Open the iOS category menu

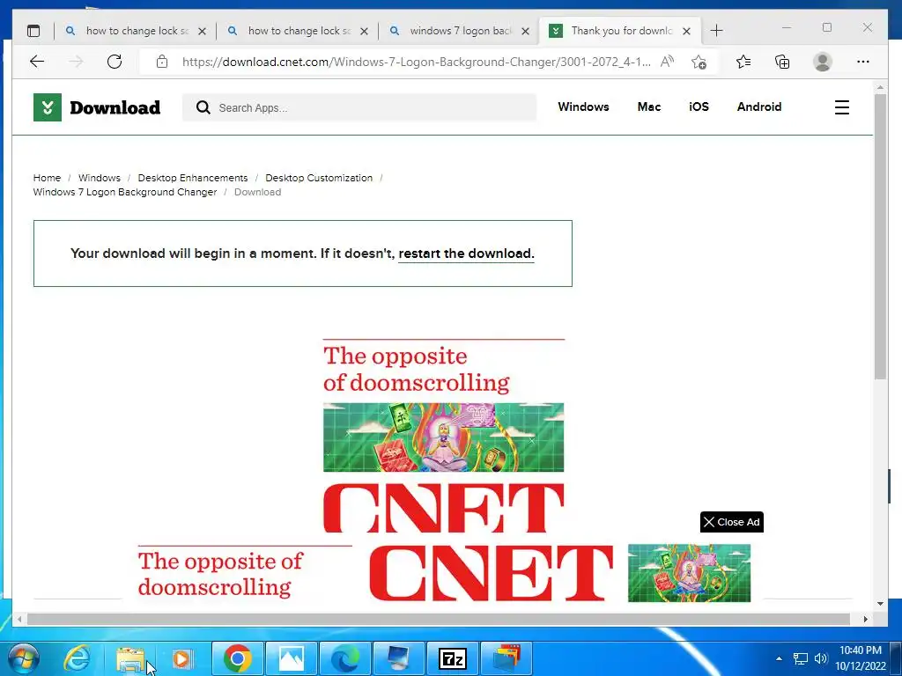(699, 107)
